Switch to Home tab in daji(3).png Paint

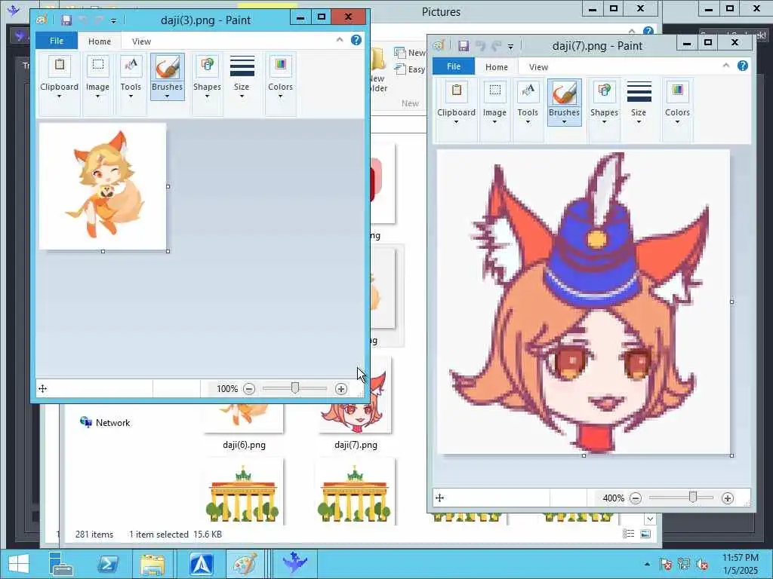click(x=100, y=41)
